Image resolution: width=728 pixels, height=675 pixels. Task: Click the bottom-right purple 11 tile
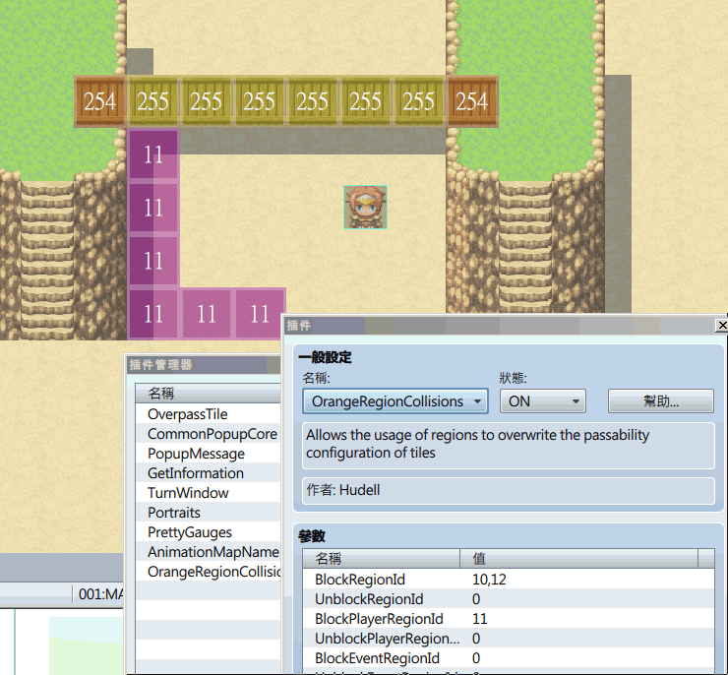(260, 314)
